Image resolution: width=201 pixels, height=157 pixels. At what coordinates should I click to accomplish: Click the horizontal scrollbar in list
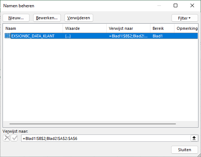[x=92, y=124]
